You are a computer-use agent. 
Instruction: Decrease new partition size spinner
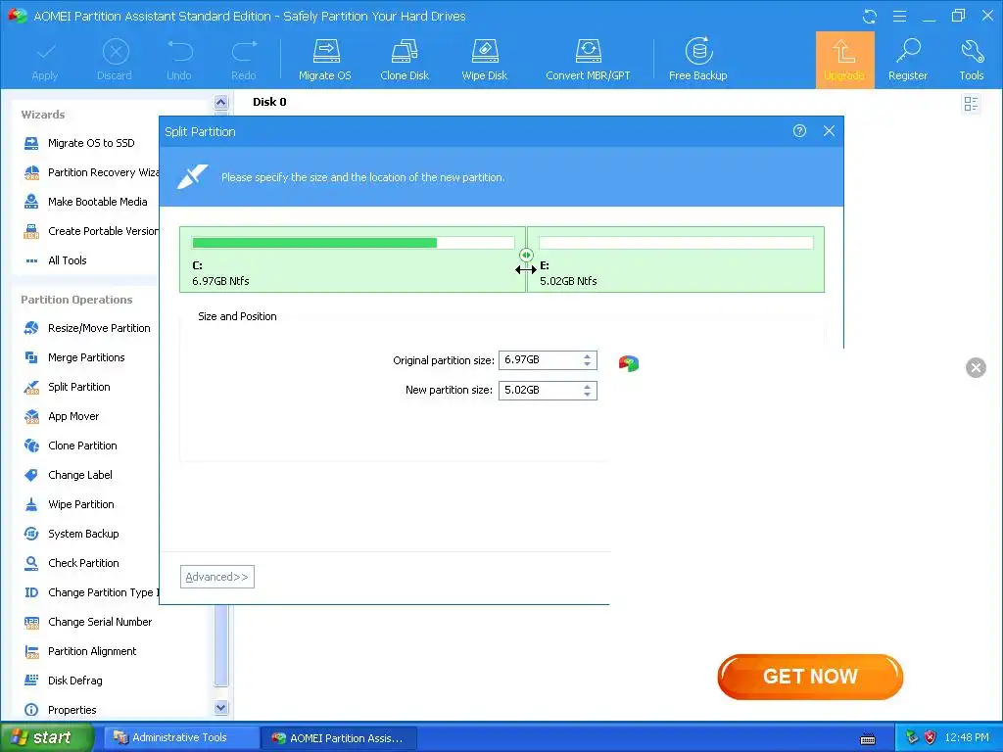coord(588,396)
